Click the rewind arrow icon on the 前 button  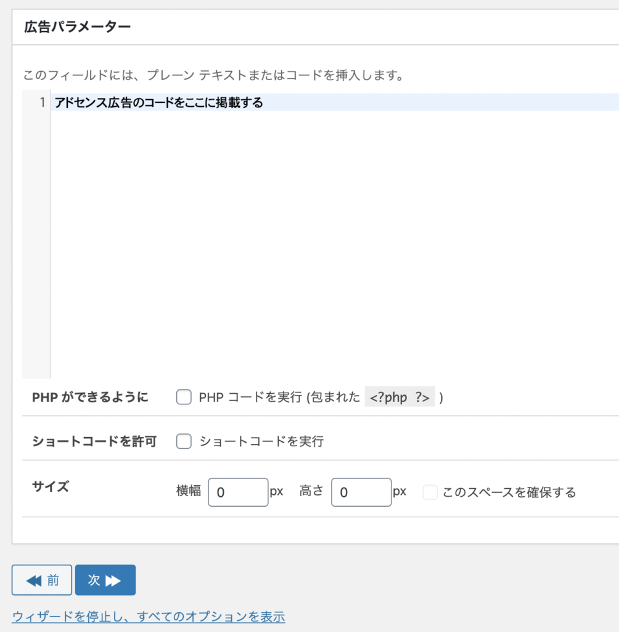[x=34, y=580]
